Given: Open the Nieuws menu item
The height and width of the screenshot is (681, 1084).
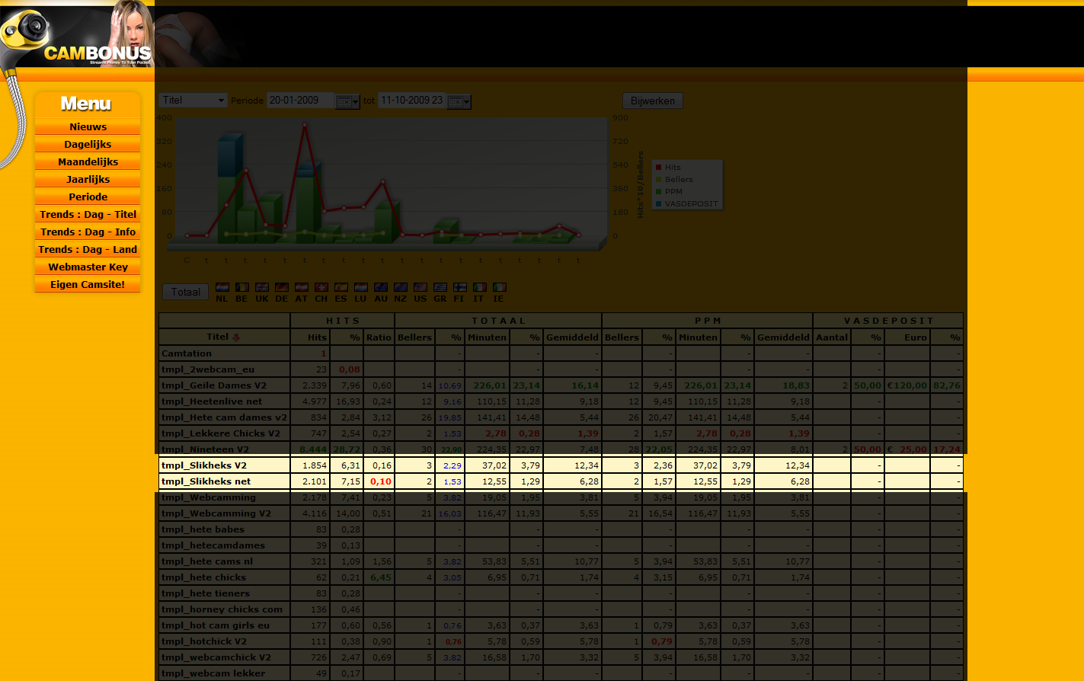Looking at the screenshot, I should point(88,126).
